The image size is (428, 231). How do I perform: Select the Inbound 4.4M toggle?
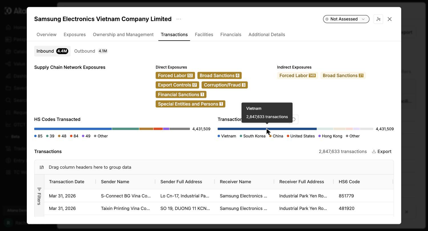(52, 51)
